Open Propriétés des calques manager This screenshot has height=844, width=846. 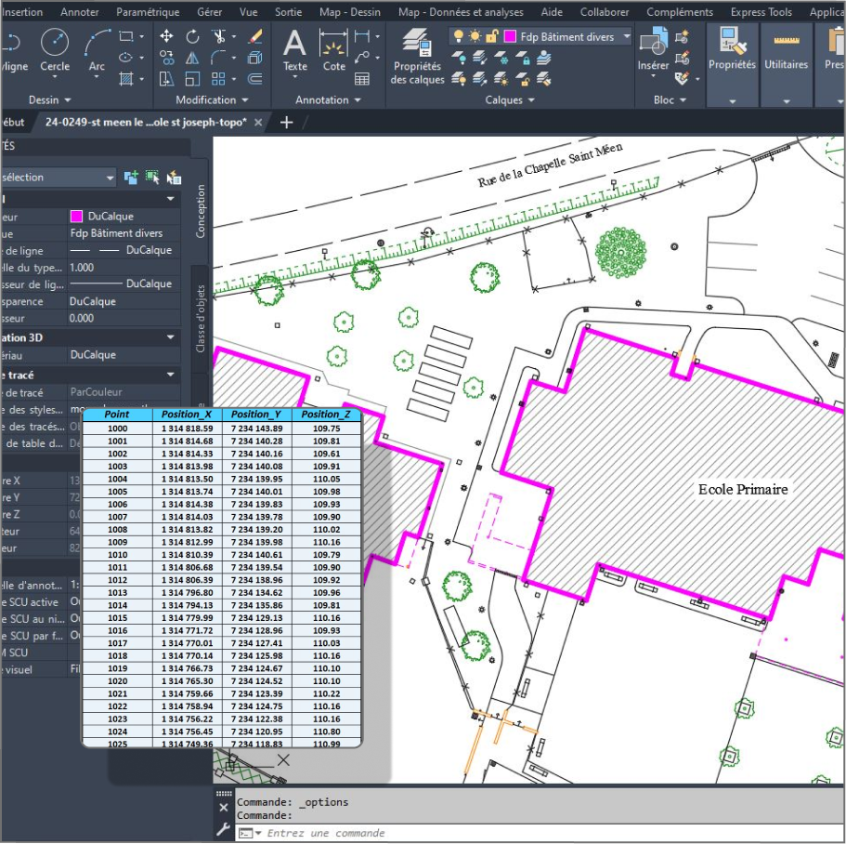pyautogui.click(x=418, y=56)
